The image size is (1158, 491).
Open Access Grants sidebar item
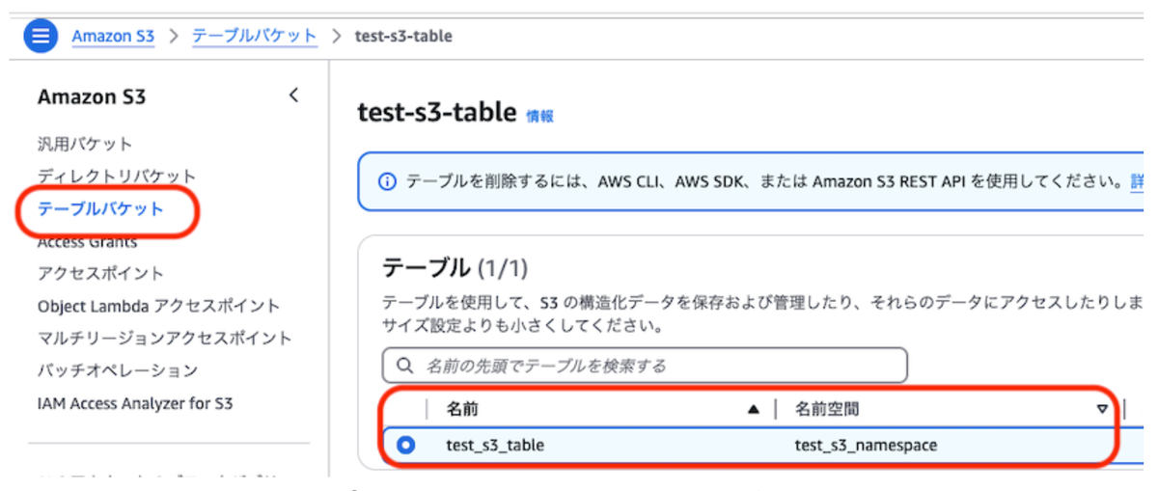[87, 241]
